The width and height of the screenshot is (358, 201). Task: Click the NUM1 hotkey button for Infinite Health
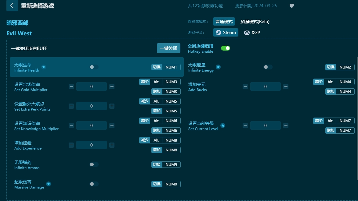point(171,67)
